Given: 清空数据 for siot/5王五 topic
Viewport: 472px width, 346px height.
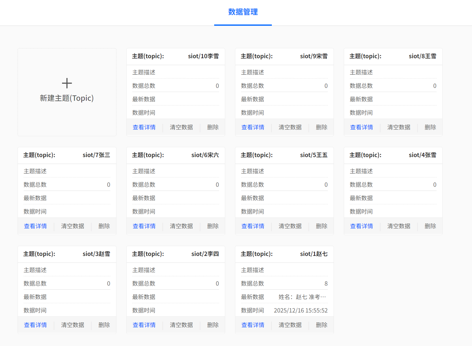Looking at the screenshot, I should coord(290,226).
